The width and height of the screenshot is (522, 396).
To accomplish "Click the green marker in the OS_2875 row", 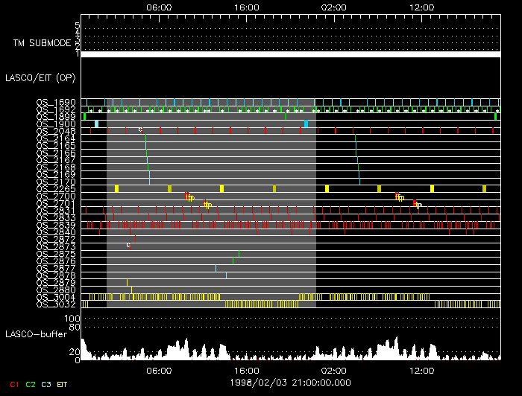I will [x=239, y=254].
